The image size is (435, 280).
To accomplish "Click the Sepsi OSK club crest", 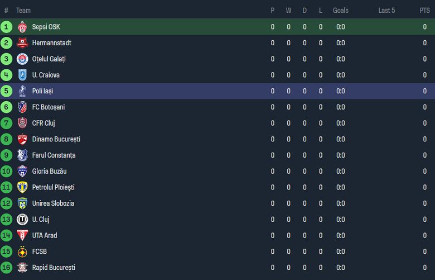I will tap(22, 27).
